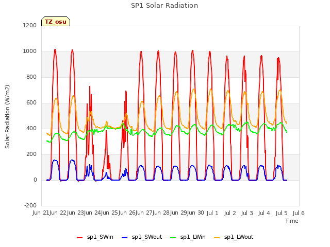Click the 1200 y-axis tick label

tap(30, 25)
